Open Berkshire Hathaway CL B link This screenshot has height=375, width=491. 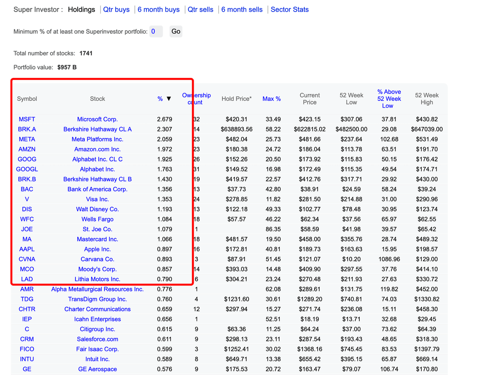tap(97, 179)
